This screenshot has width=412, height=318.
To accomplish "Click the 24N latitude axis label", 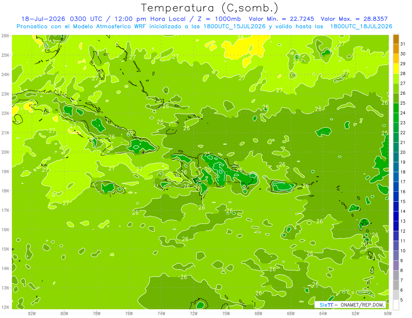I will 5,74.
